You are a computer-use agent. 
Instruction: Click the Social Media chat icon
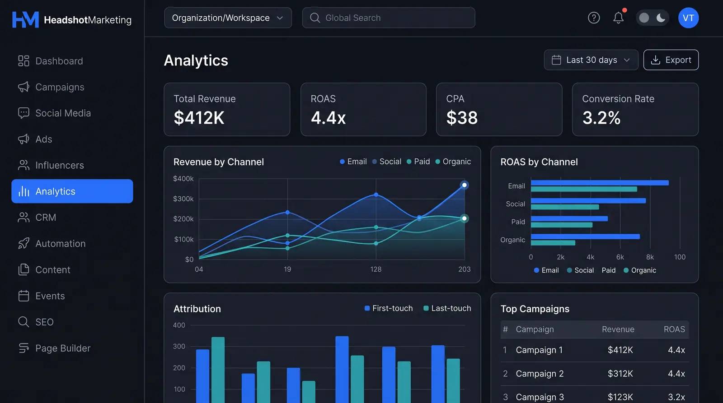pyautogui.click(x=23, y=113)
